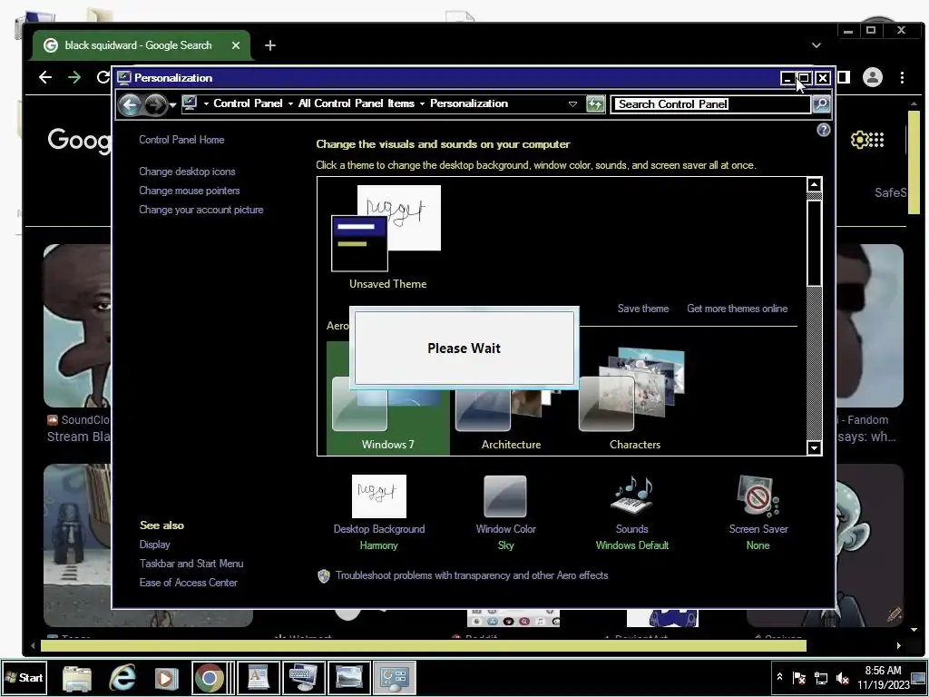The image size is (929, 697).
Task: Open recent pages dropdown beside forward arrow
Action: 172,105
